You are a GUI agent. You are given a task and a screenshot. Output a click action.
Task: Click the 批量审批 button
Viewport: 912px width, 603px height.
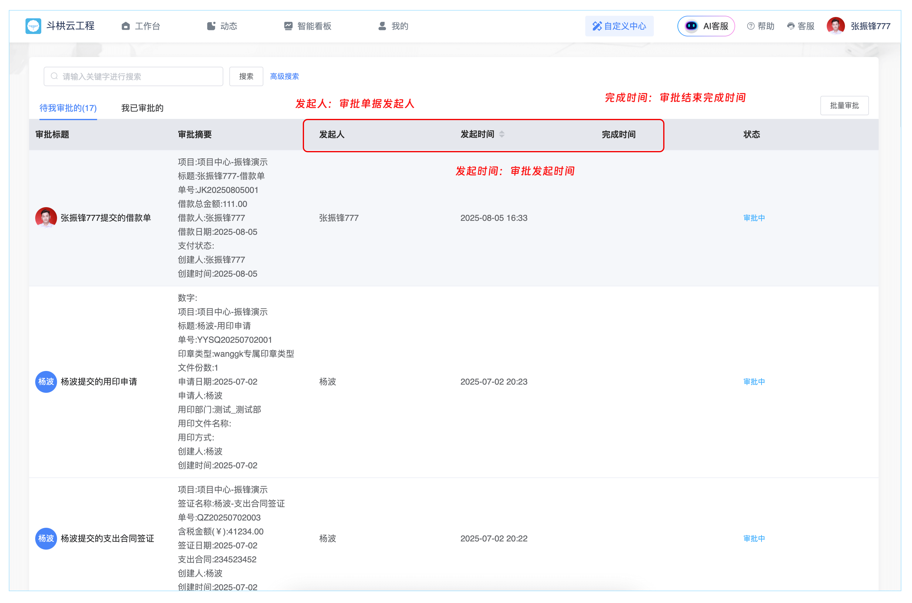[844, 105]
